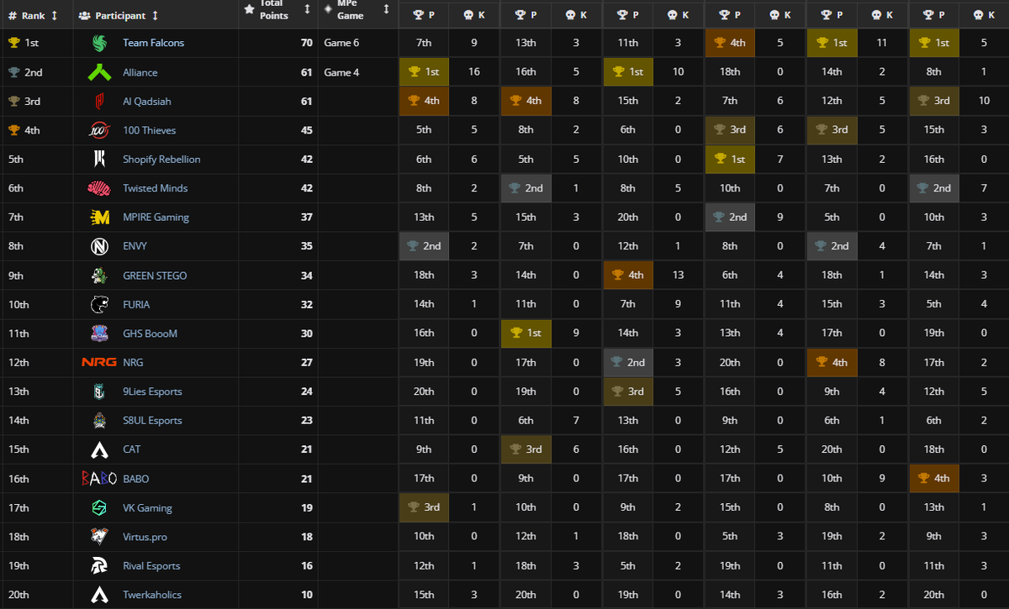Click gold trophy icon beside 1st rank
1009x609 pixels.
[x=13, y=43]
